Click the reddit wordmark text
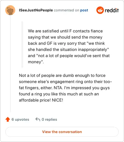The height and width of the screenshot is (142, 124). (112, 10)
